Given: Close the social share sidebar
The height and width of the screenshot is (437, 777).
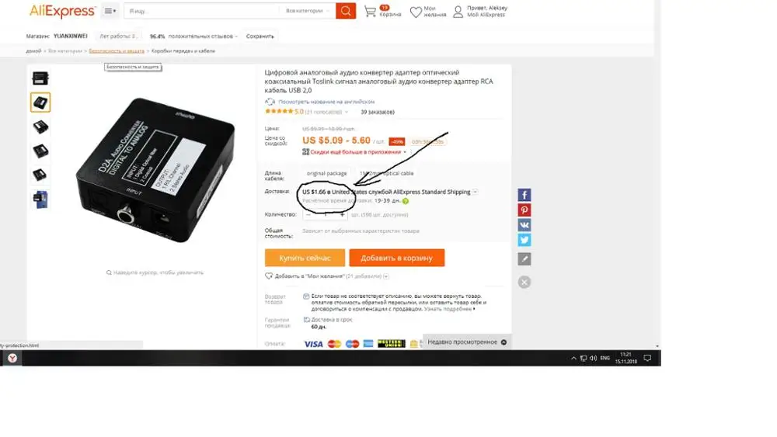Looking at the screenshot, I should 524,282.
